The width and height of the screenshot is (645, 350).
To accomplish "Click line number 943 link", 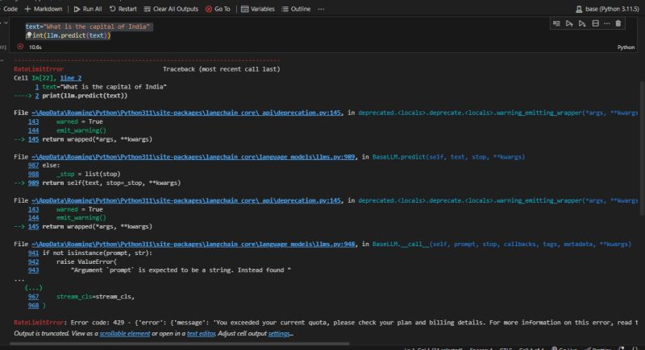I will tap(33, 270).
